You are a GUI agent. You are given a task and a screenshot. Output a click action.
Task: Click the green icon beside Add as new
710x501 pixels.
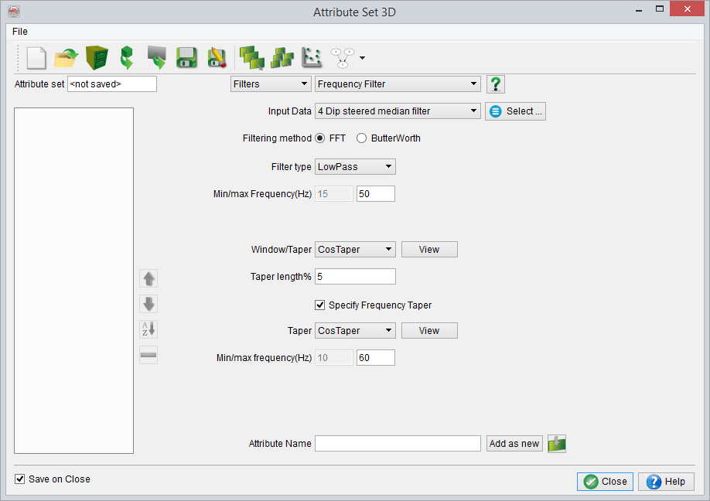(557, 444)
